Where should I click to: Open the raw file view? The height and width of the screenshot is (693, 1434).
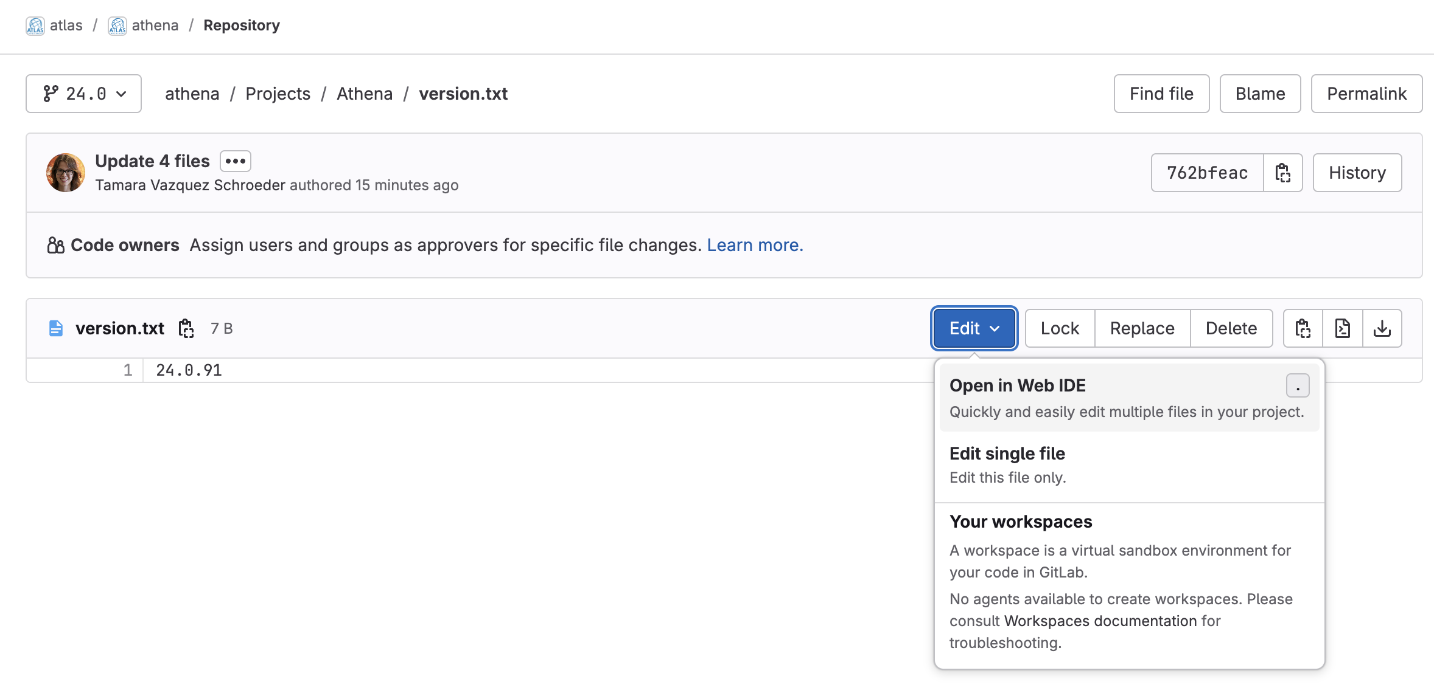1343,328
